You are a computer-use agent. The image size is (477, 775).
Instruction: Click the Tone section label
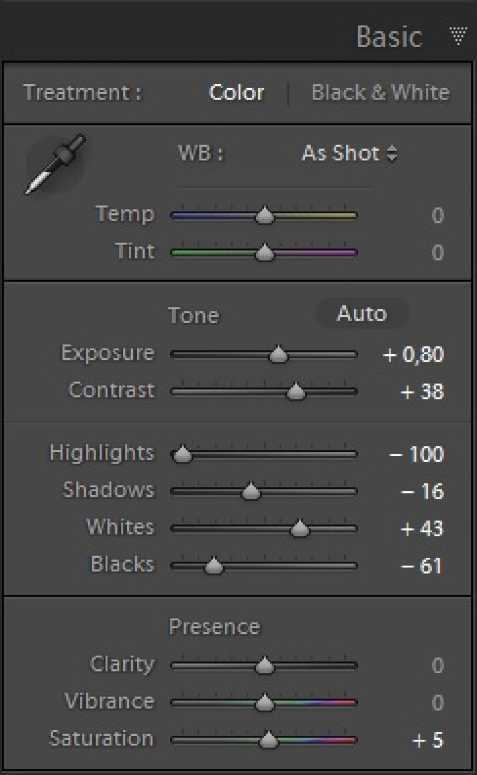193,316
